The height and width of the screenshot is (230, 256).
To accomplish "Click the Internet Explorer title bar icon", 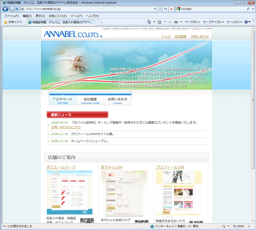I will [x=4, y=3].
